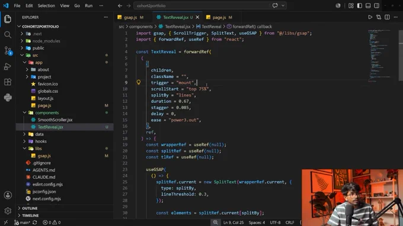This screenshot has width=403, height=226.
Task: Open the Go menu
Action: tap(77, 6)
